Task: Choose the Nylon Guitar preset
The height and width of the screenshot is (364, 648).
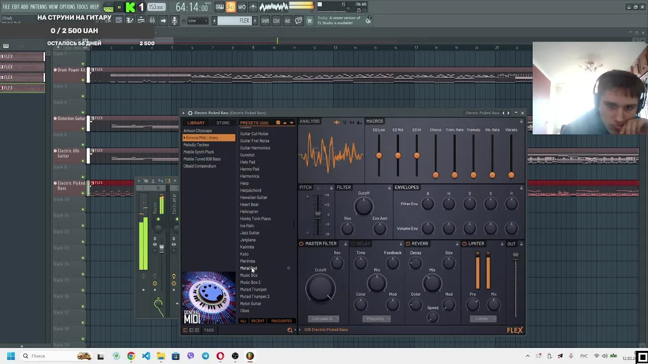Action: click(x=251, y=303)
